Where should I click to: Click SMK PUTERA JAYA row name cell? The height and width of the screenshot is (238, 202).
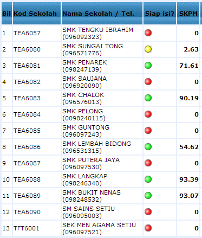102,163
